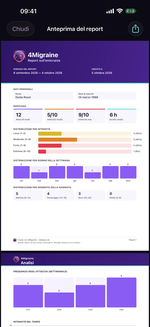Tap the S40 weekly frequency bar
Image resolution: width=150 pixels, height=327 pixels.
[122, 292]
